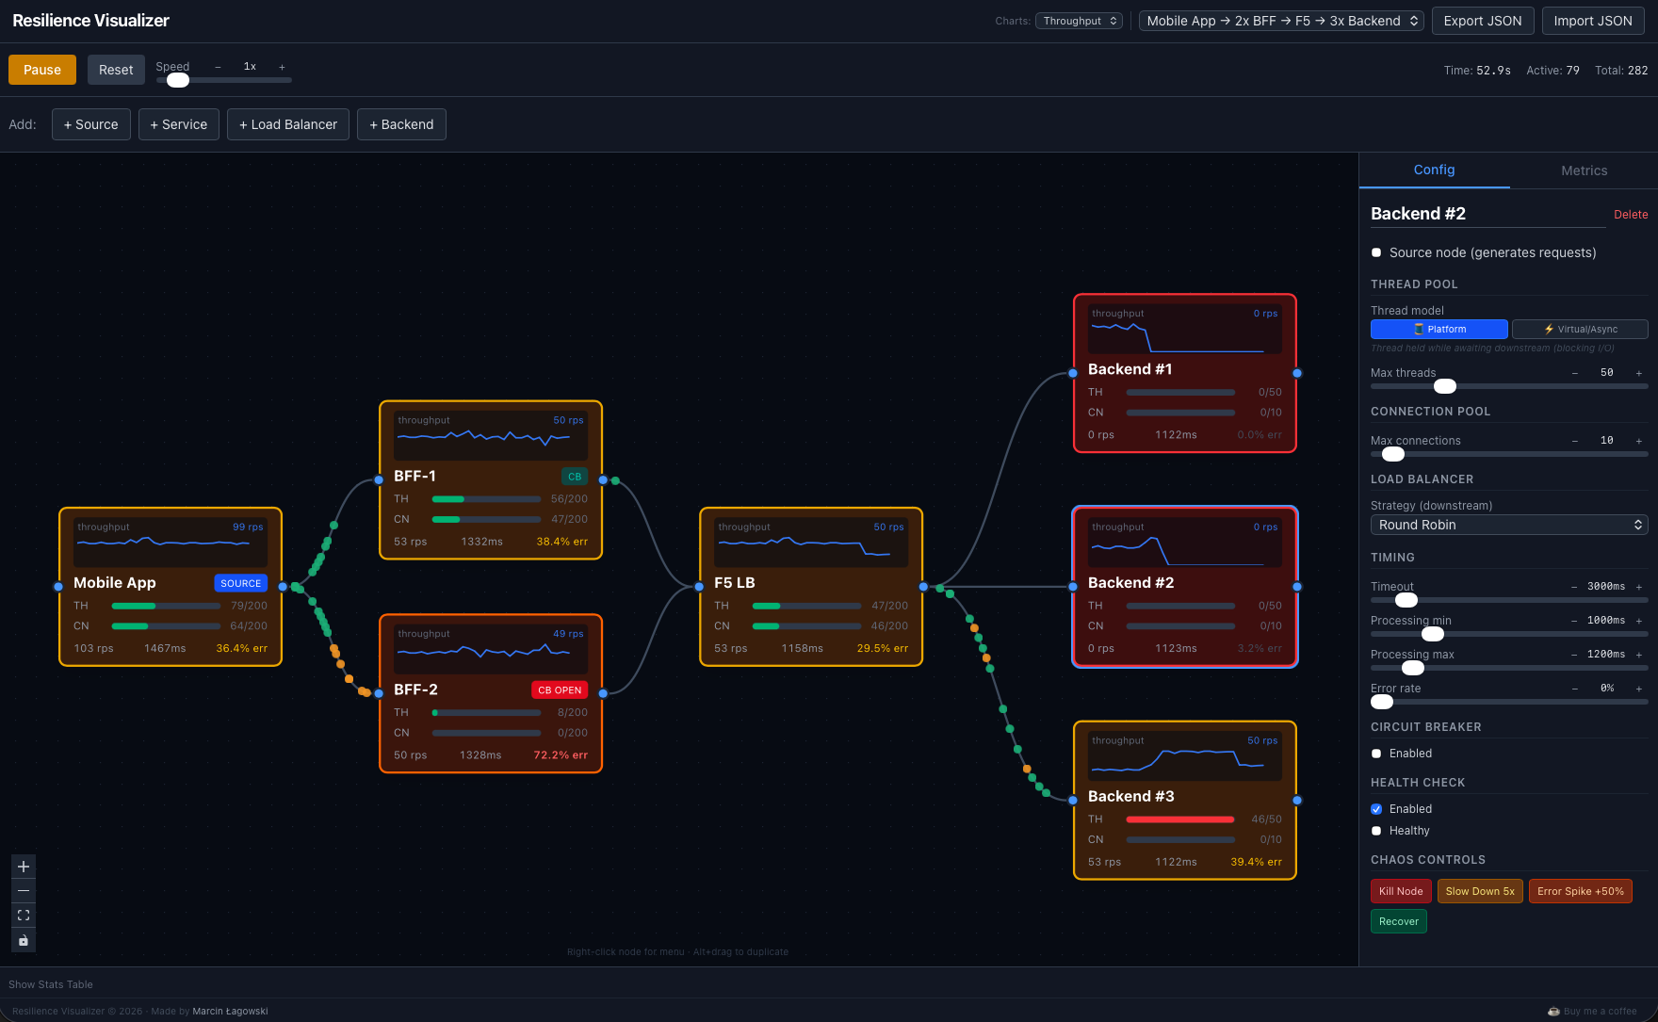
Task: Toggle the canvas lock icon
Action: click(x=23, y=939)
